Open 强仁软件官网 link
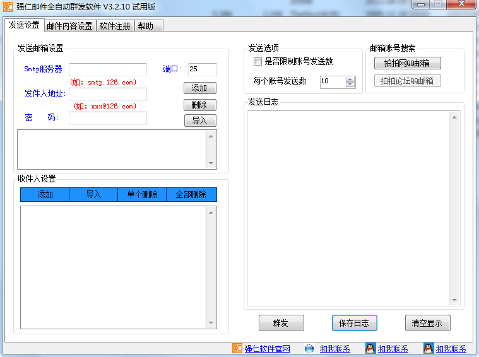Viewport: 479px width, 357px height. (268, 349)
